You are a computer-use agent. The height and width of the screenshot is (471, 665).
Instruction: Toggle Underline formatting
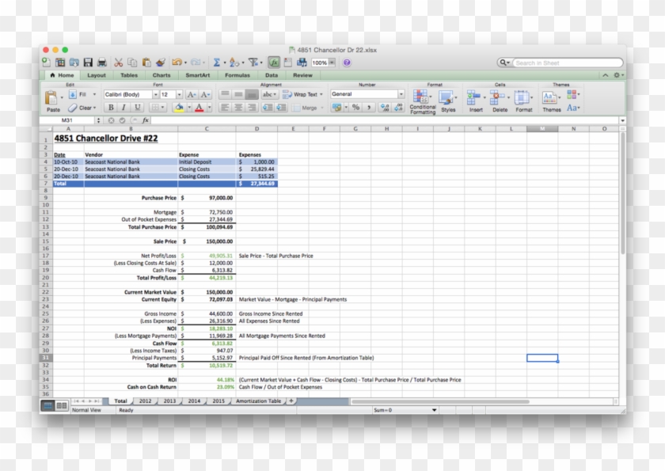pyautogui.click(x=137, y=108)
